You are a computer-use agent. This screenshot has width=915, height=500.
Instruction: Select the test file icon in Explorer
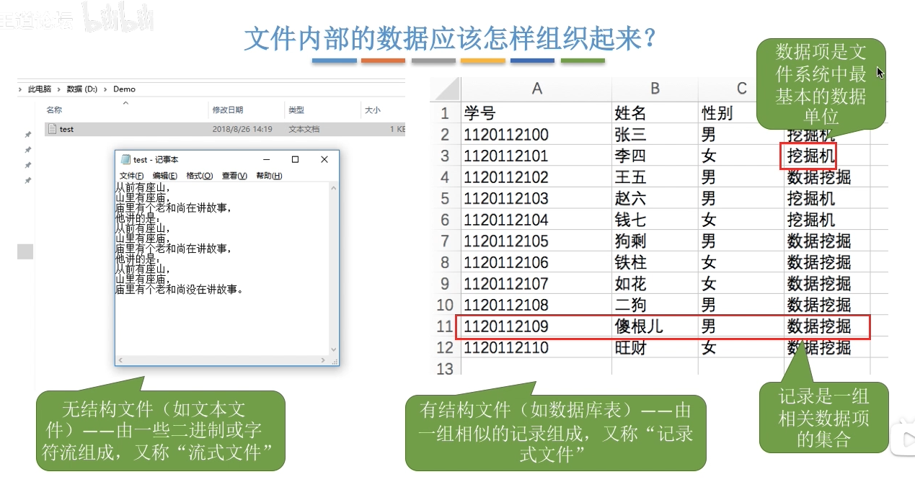[51, 129]
